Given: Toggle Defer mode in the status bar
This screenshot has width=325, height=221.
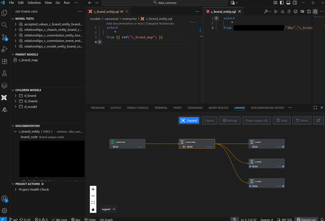Looking at the screenshot, I should (x=90, y=219).
